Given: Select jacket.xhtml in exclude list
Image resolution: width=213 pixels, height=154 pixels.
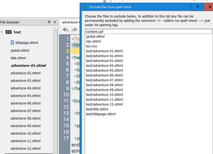Looking at the screenshot, I should [149, 37].
